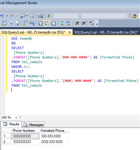Image resolution: width=140 pixels, height=150 pixels.
Task: Click the Phone Numbers column header
Action: [x=25, y=130]
